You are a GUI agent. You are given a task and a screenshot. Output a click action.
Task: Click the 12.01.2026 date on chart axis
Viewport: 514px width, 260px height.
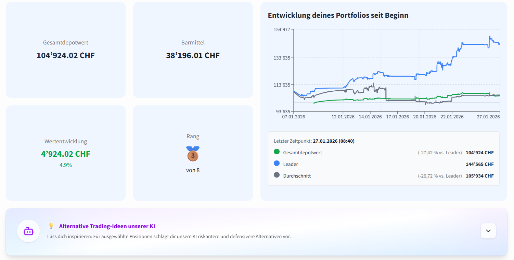[343, 117]
